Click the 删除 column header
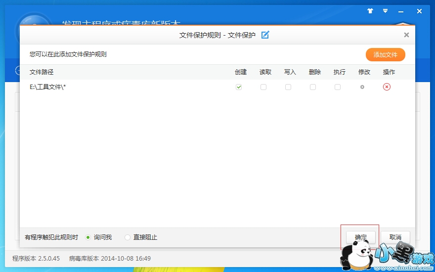 tap(314, 72)
